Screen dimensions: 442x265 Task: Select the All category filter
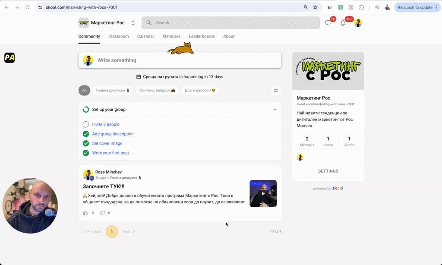(x=84, y=91)
